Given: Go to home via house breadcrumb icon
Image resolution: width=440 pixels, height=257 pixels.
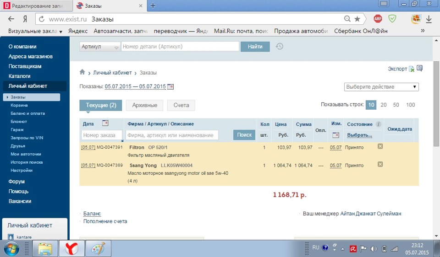Looking at the screenshot, I should (82, 72).
